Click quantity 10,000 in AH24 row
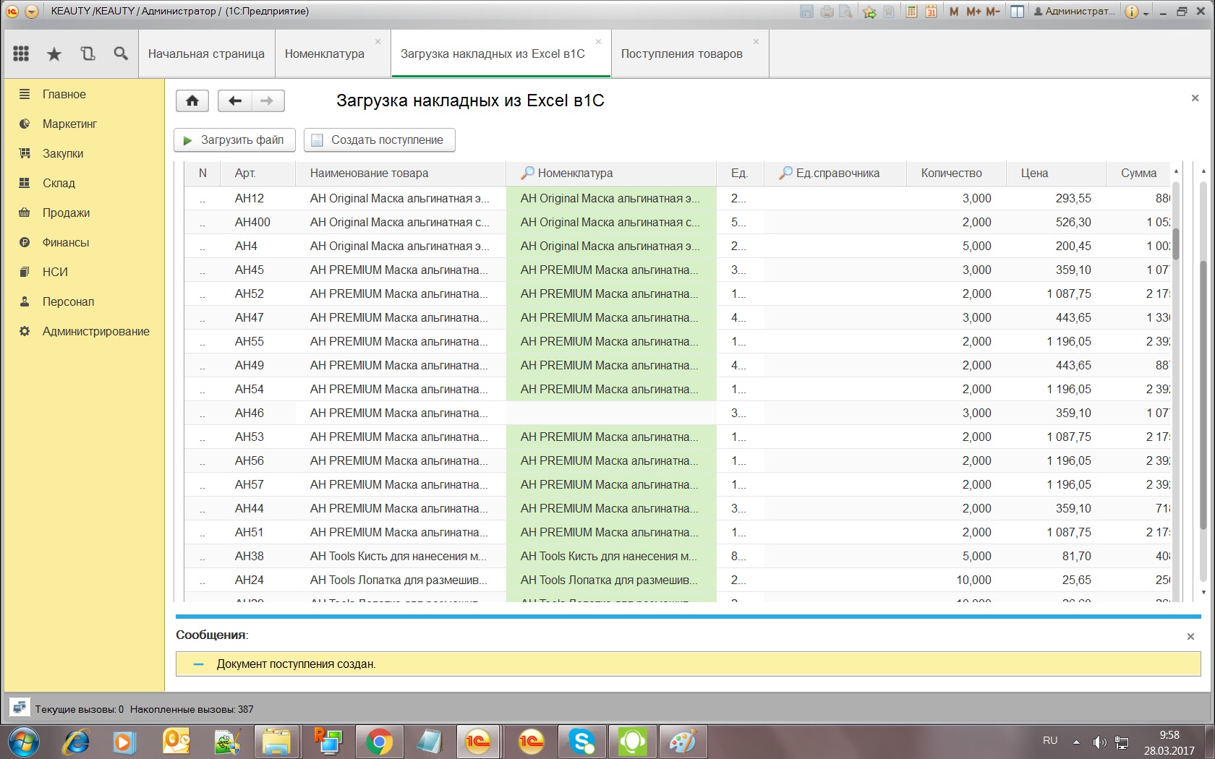This screenshot has width=1215, height=759. [956, 580]
